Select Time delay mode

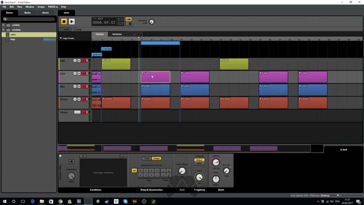pos(147,158)
